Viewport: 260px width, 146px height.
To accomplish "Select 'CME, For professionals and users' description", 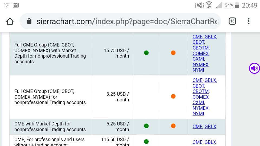I will click(x=49, y=142).
